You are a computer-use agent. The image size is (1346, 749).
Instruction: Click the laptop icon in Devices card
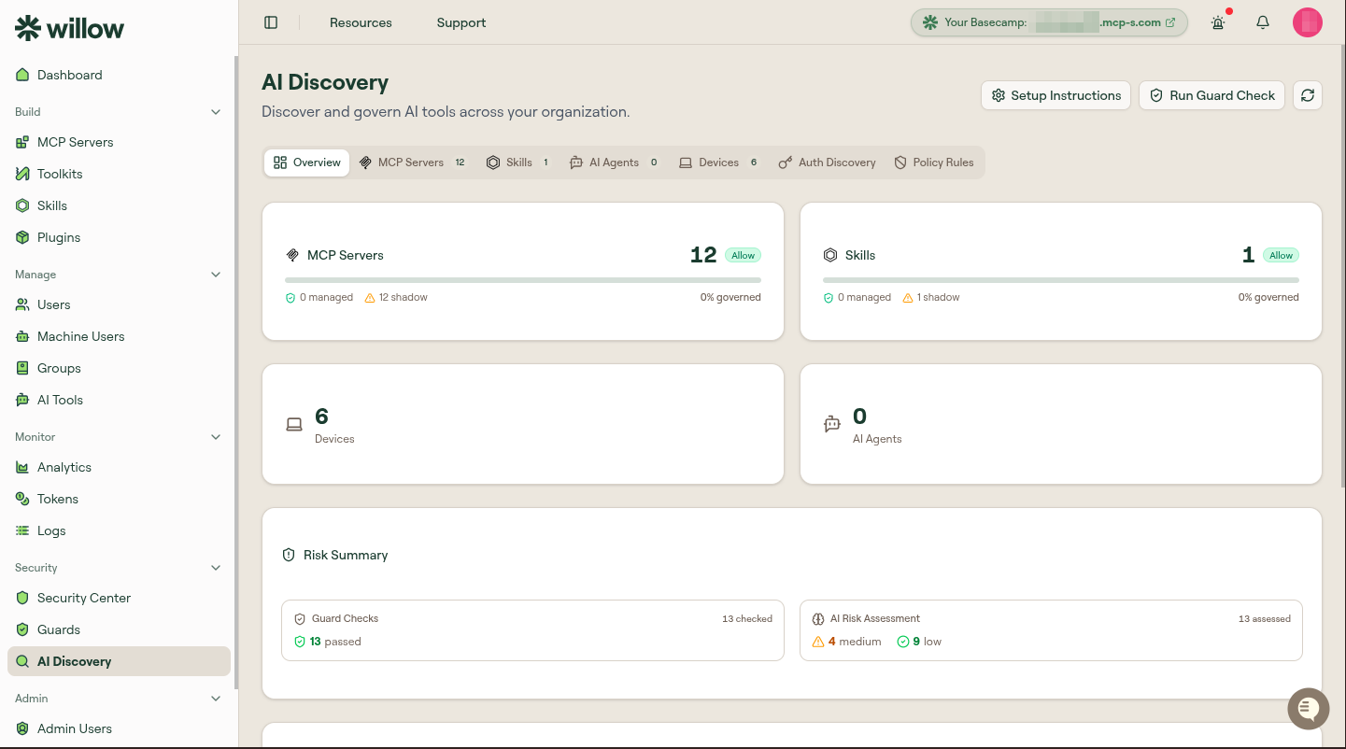click(294, 424)
